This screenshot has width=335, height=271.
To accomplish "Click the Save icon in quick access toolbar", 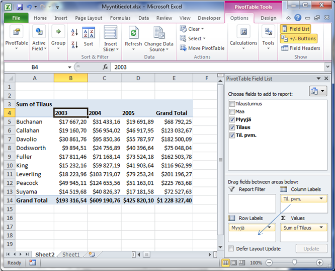I will pos(20,8).
